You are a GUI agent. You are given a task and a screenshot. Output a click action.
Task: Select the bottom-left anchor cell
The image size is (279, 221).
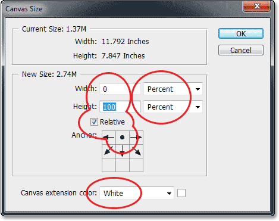point(109,165)
